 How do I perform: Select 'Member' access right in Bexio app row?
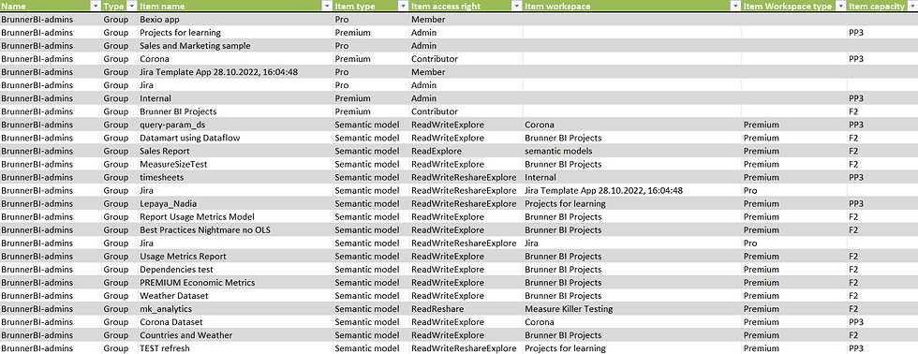[466, 20]
